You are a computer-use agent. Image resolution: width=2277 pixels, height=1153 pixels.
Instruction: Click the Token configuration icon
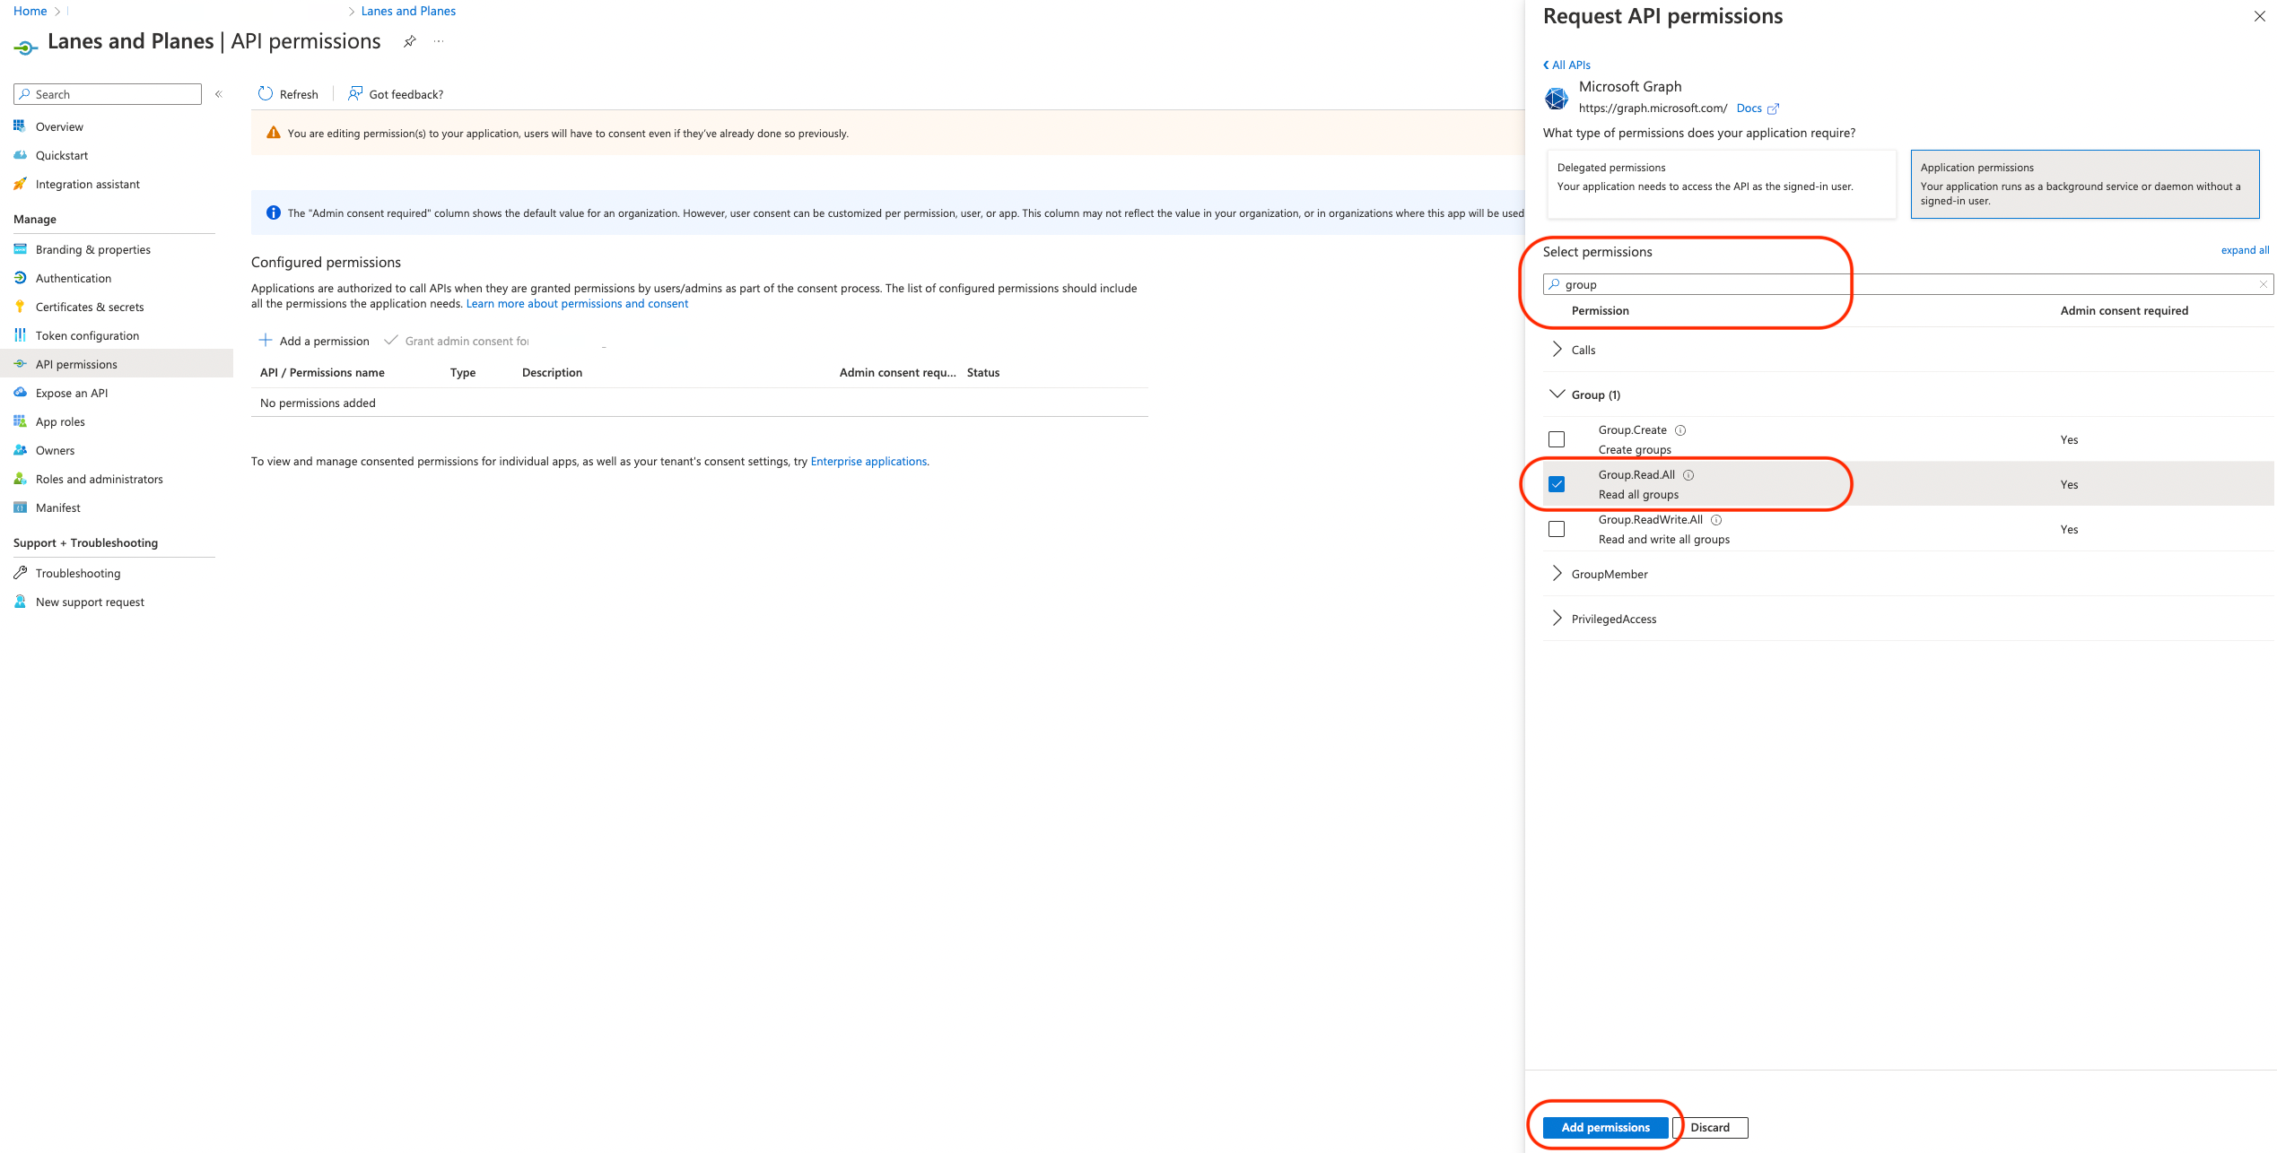click(20, 335)
